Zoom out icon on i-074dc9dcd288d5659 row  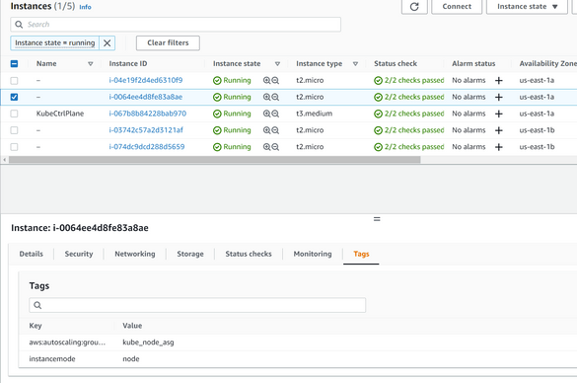275,147
